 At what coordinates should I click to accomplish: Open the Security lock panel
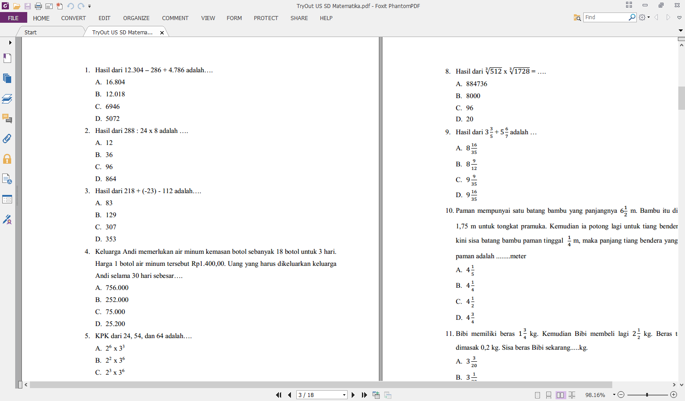pyautogui.click(x=7, y=159)
